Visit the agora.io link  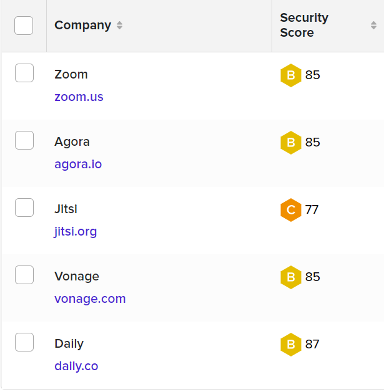pyautogui.click(x=78, y=165)
